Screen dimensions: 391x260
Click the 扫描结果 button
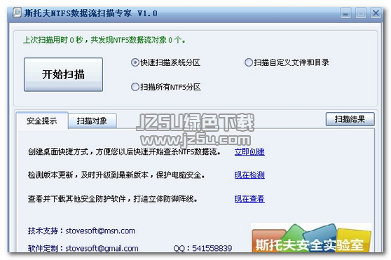point(350,119)
